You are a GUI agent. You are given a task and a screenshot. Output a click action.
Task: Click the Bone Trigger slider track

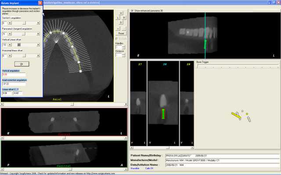point(238,66)
